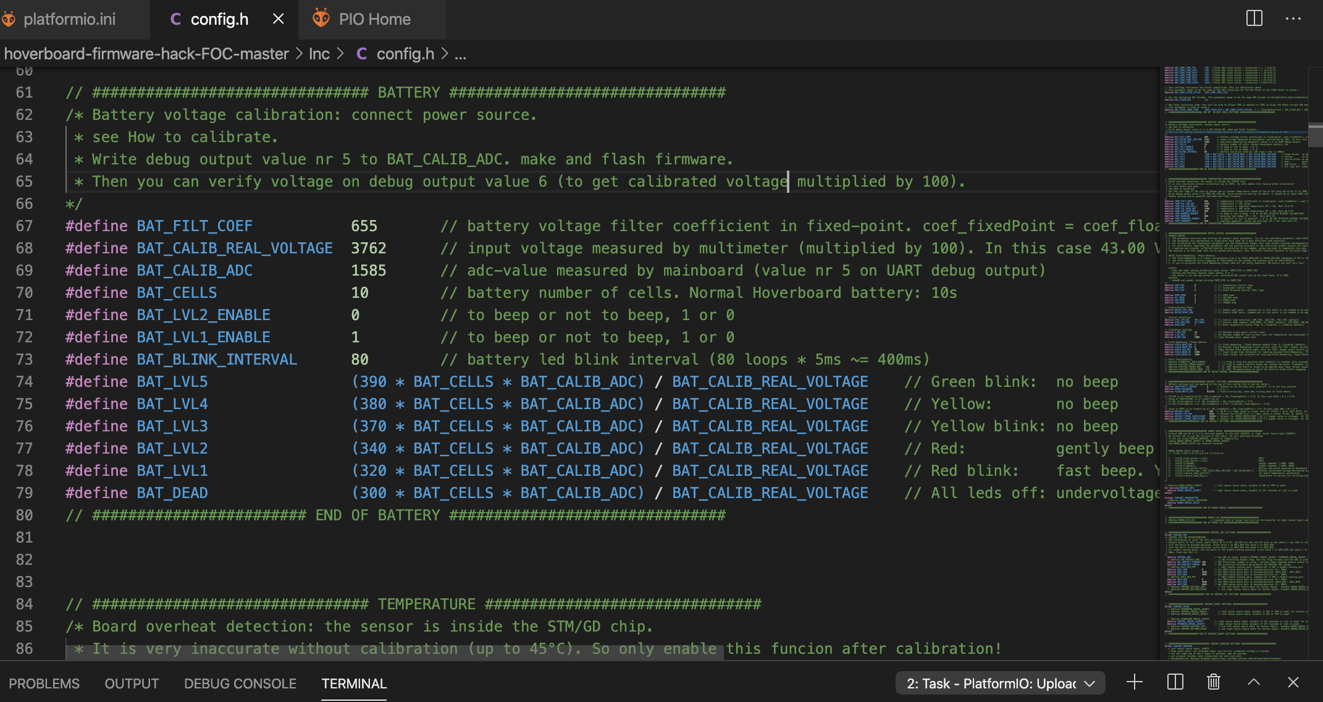Click 'Board overheat detection' comment line
Viewport: 1323px width, 702px height.
pos(359,627)
